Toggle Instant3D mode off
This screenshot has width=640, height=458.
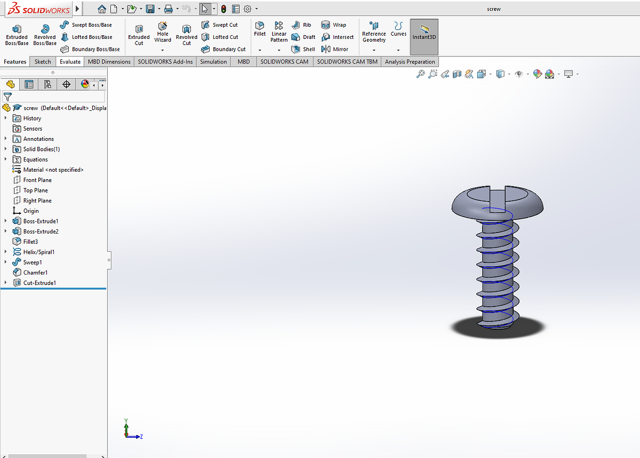pyautogui.click(x=424, y=36)
